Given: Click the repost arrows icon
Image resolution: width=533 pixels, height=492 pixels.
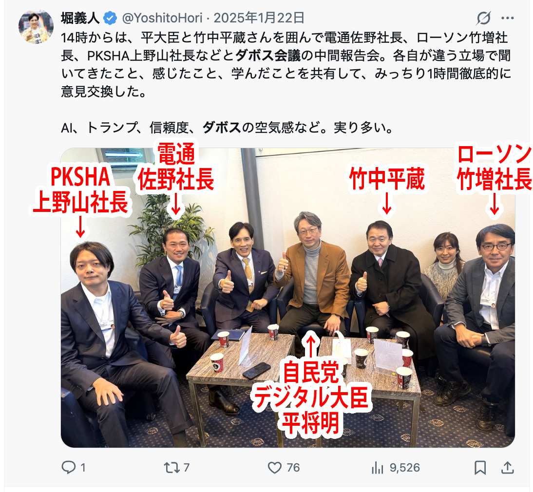Looking at the screenshot, I should coord(171,468).
